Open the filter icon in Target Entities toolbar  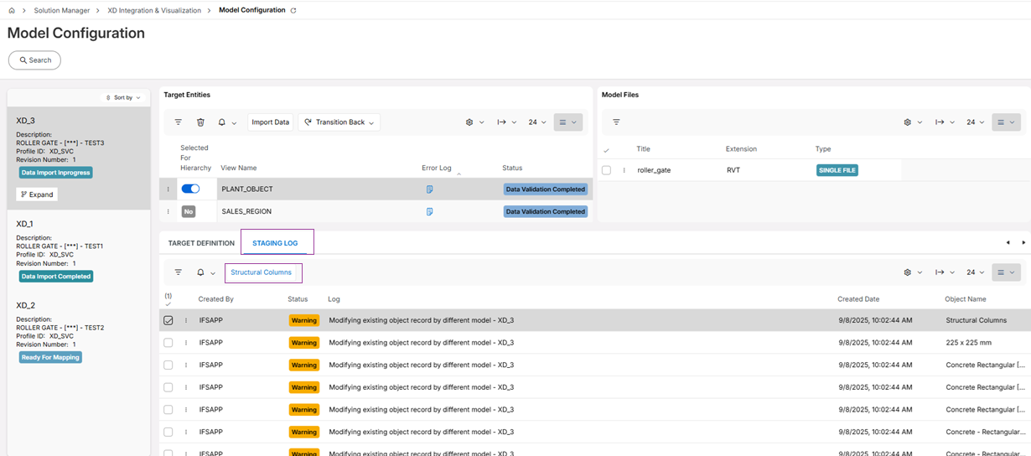tap(179, 122)
